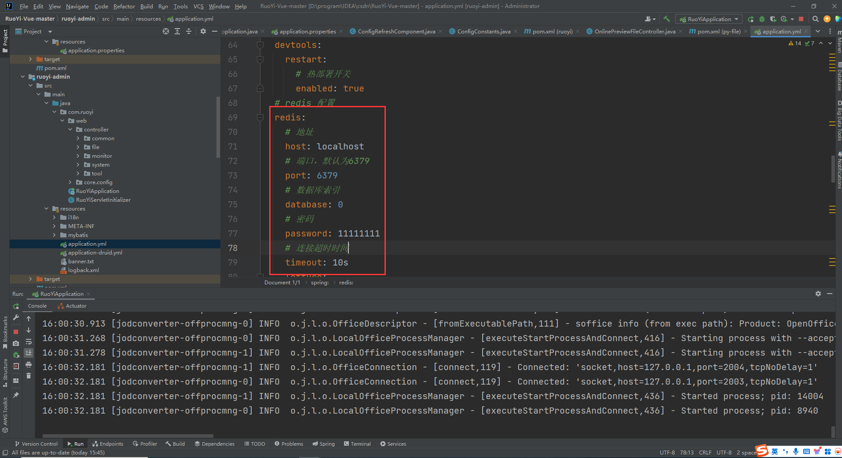Clear console with trash icon

pyautogui.click(x=29, y=375)
